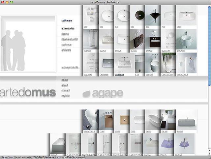Click the 750 product name link
Image resolution: width=211 pixels, height=159 pixels.
click(163, 27)
